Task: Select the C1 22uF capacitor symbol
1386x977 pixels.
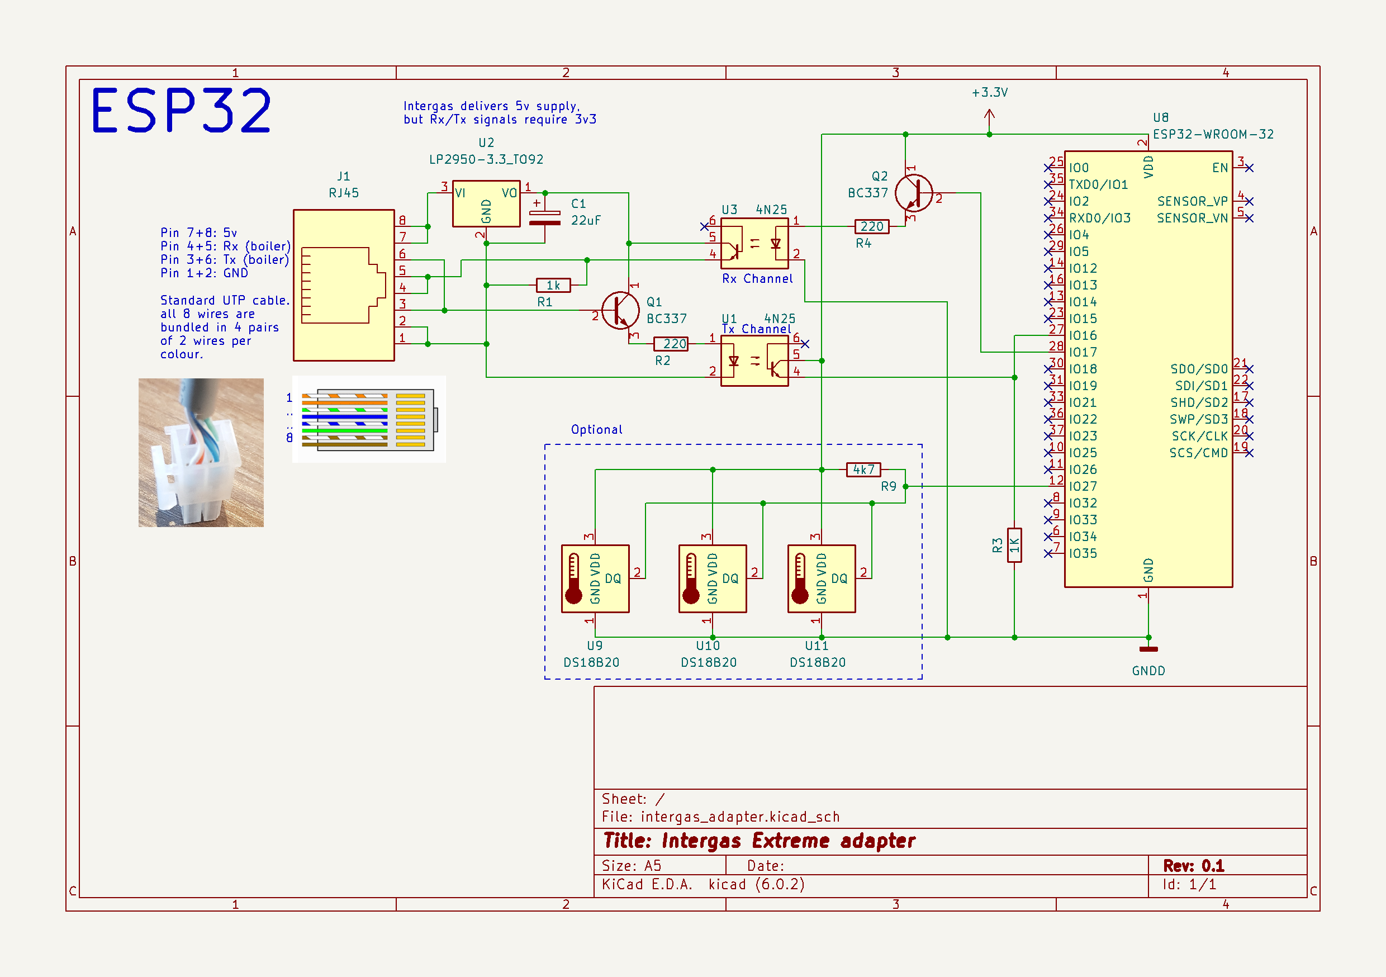Action: tap(544, 218)
